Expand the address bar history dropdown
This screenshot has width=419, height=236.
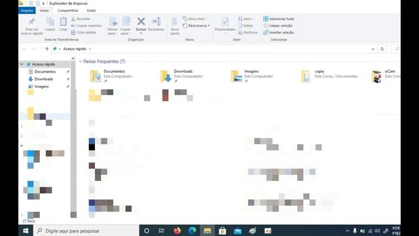click(x=373, y=49)
